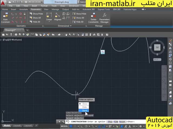Click the Fix constraint lock icon

(25, 14)
